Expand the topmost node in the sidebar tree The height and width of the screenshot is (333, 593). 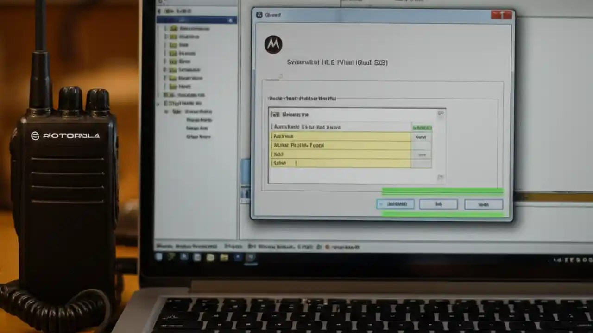tap(158, 11)
